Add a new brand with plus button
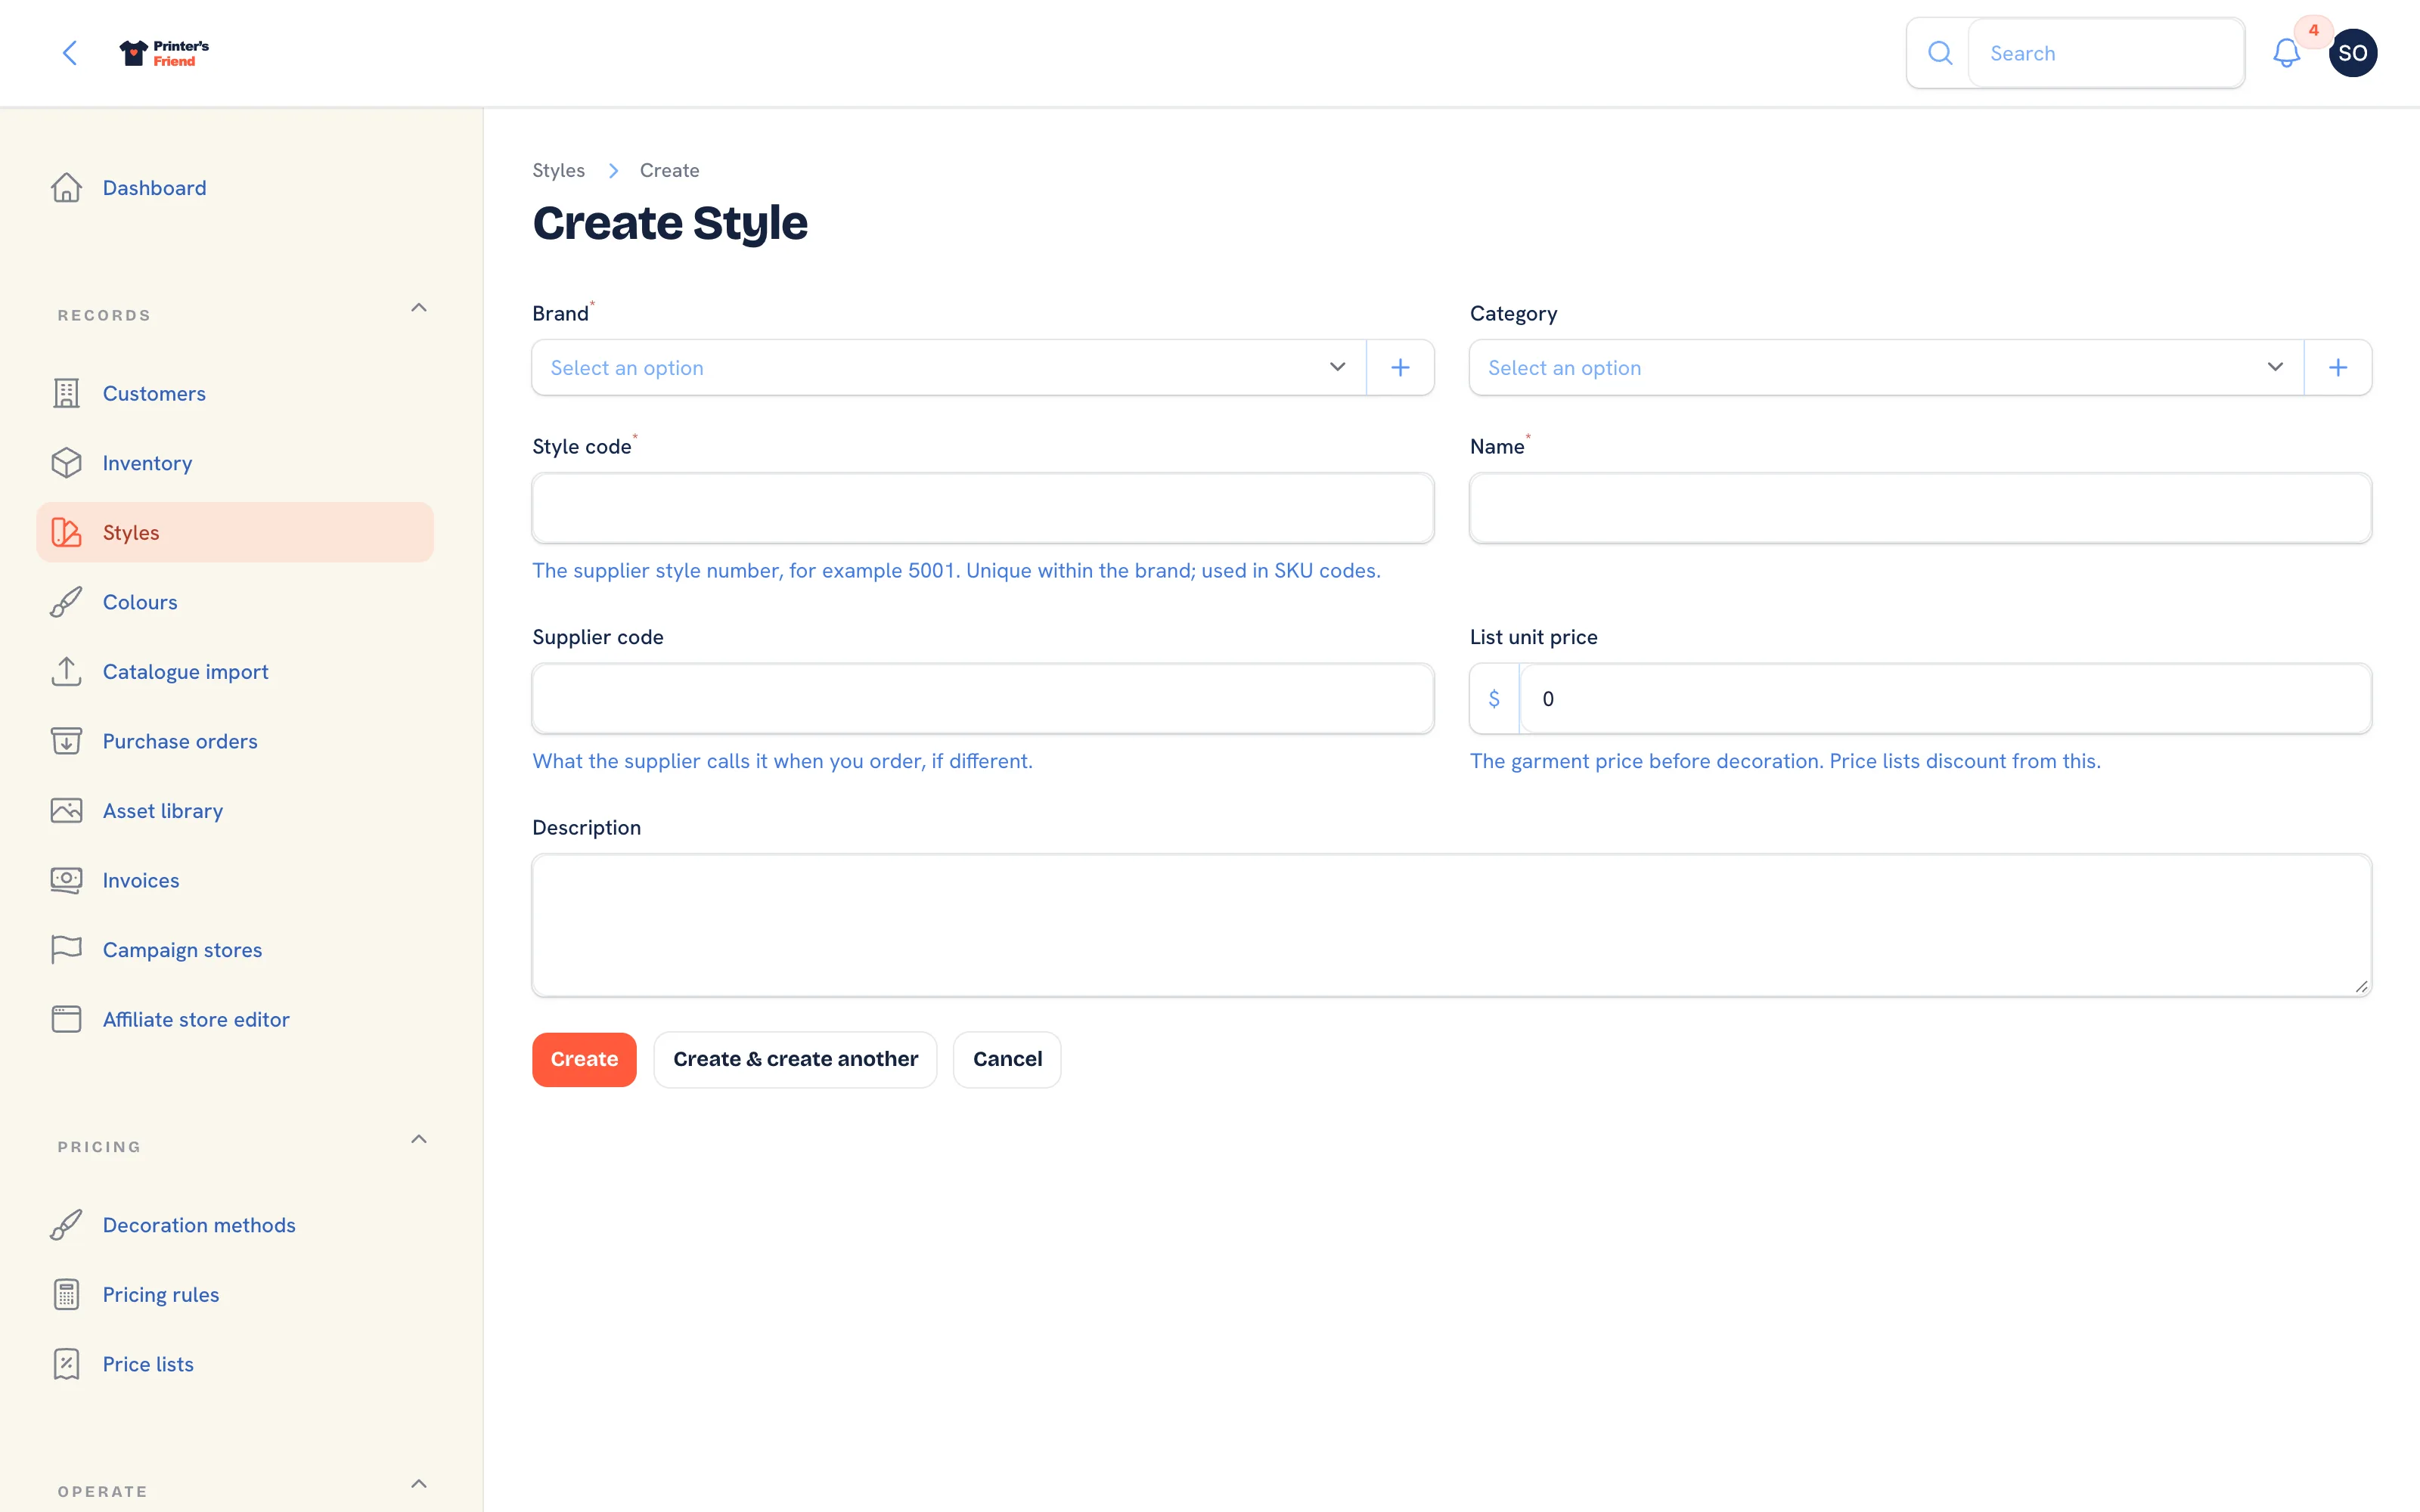The width and height of the screenshot is (2420, 1512). [1400, 367]
